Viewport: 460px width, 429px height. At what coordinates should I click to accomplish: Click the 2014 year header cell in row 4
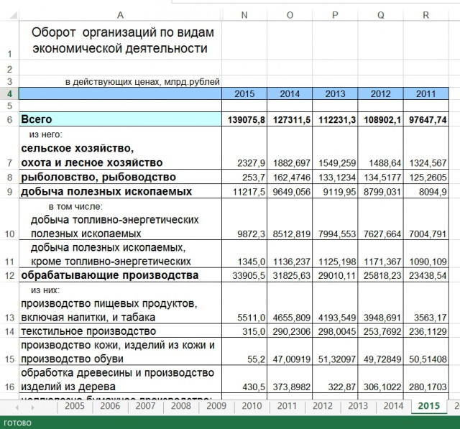[x=290, y=93]
